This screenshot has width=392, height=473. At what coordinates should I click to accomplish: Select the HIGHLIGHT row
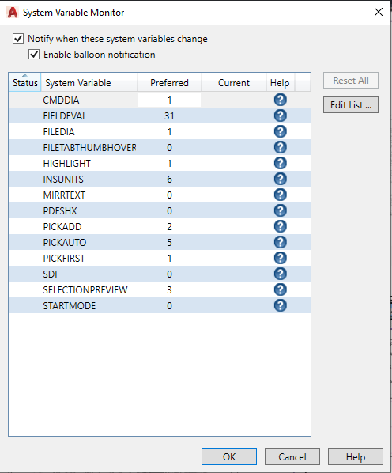point(160,163)
